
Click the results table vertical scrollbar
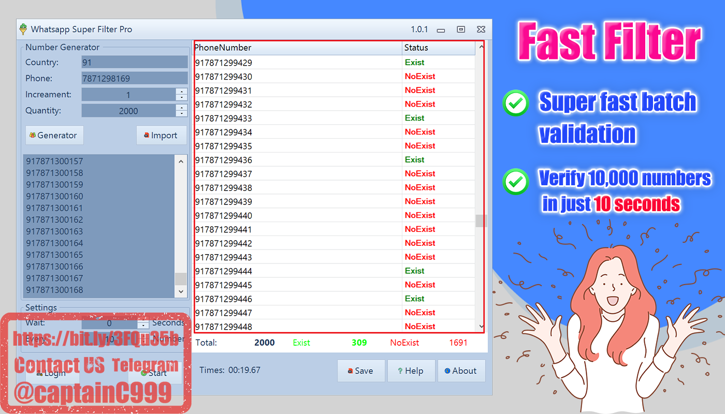tap(481, 220)
